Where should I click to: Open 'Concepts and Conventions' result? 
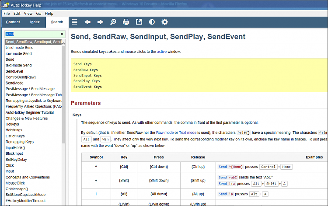click(28, 177)
